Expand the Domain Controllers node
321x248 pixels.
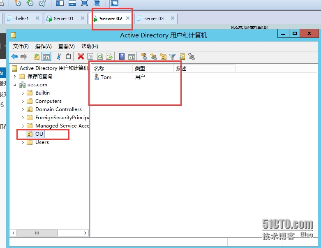(x=23, y=109)
